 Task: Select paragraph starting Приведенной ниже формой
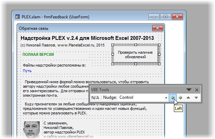pyautogui.click(x=86, y=89)
